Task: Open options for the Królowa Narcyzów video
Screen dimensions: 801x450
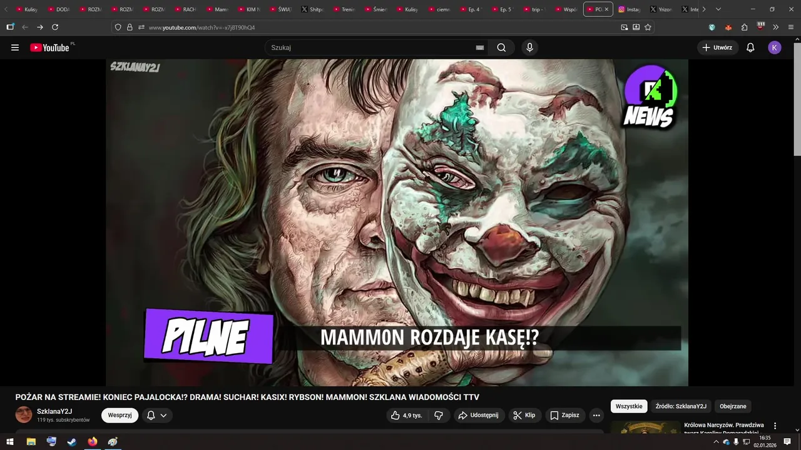Action: click(x=775, y=426)
